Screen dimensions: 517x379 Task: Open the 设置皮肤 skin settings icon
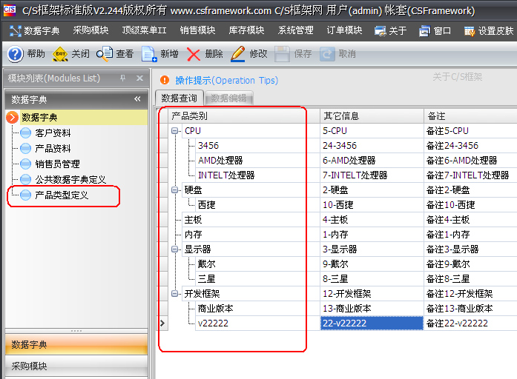469,31
